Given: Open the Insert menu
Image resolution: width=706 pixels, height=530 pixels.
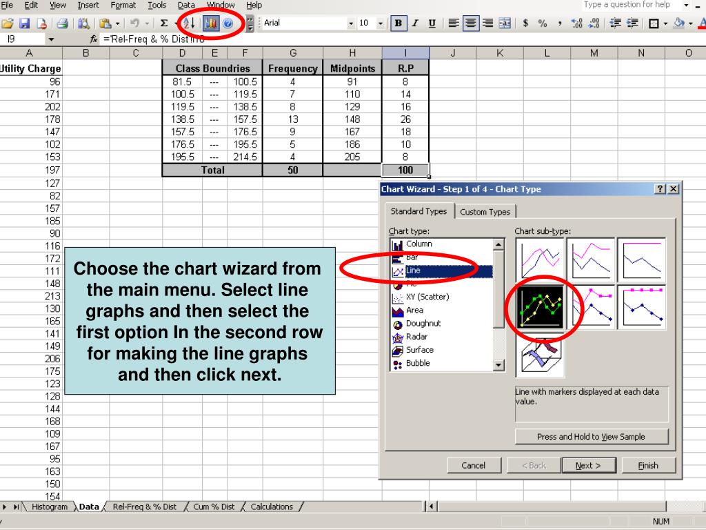Looking at the screenshot, I should coord(88,5).
